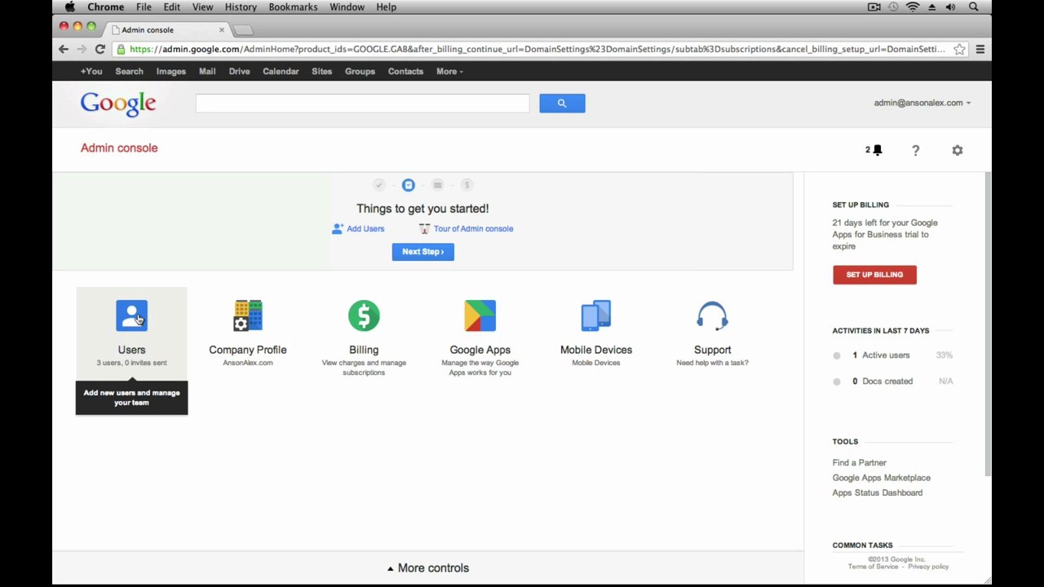Go back using the browser back arrow
The image size is (1044, 587).
click(64, 49)
